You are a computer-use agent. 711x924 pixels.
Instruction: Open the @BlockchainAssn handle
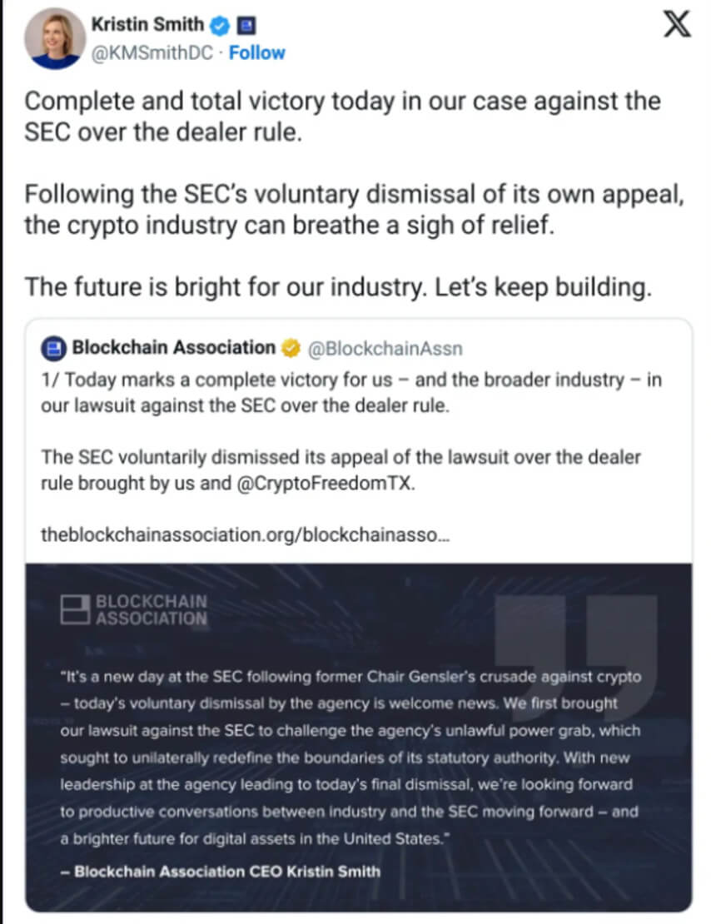(385, 349)
